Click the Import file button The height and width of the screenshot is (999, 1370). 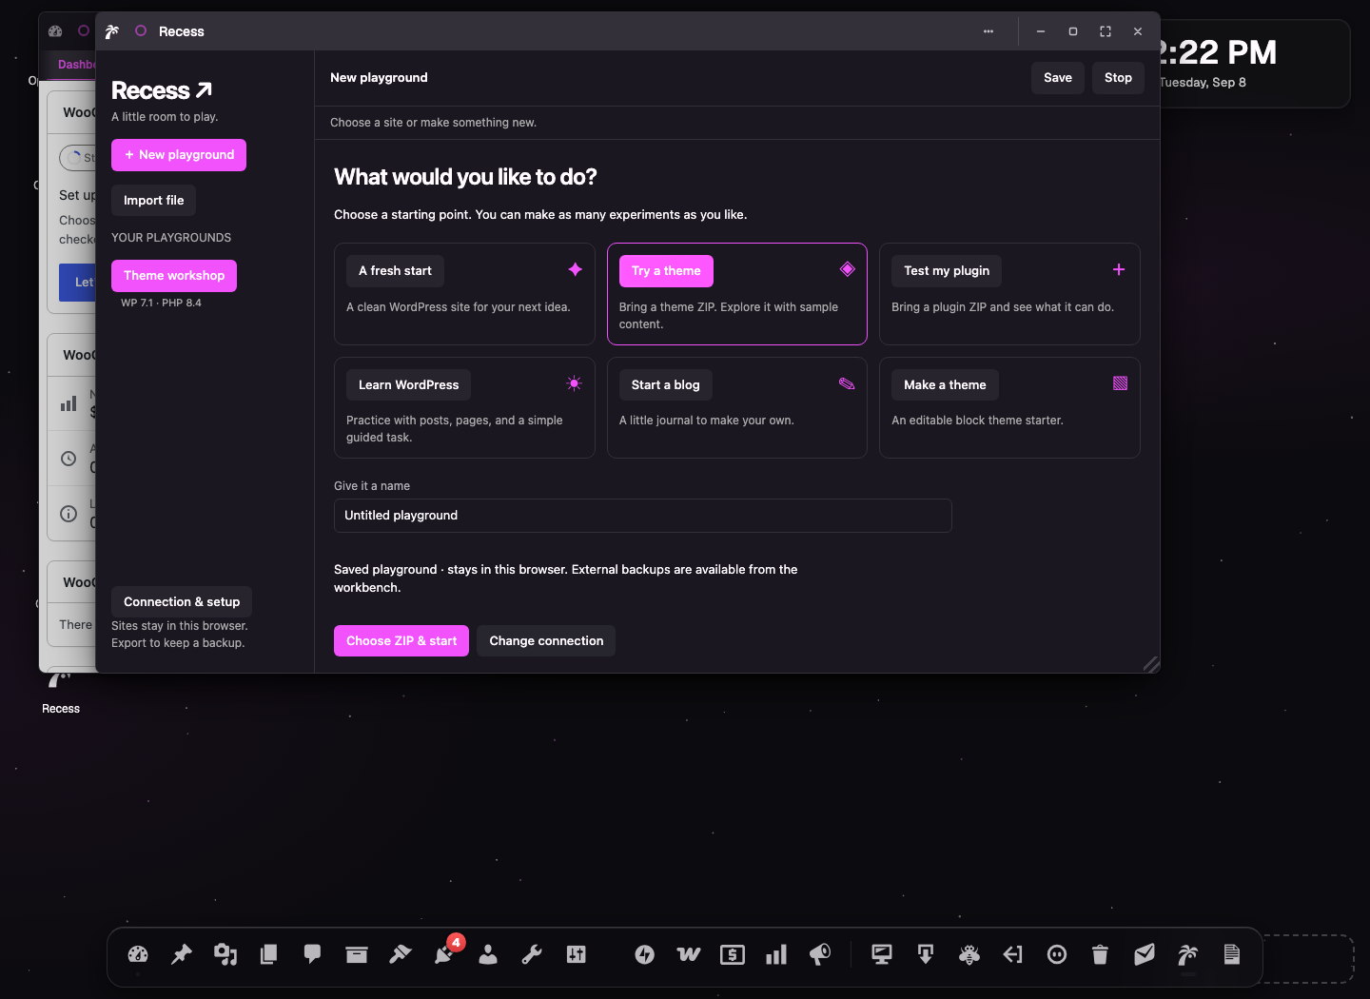[154, 201]
